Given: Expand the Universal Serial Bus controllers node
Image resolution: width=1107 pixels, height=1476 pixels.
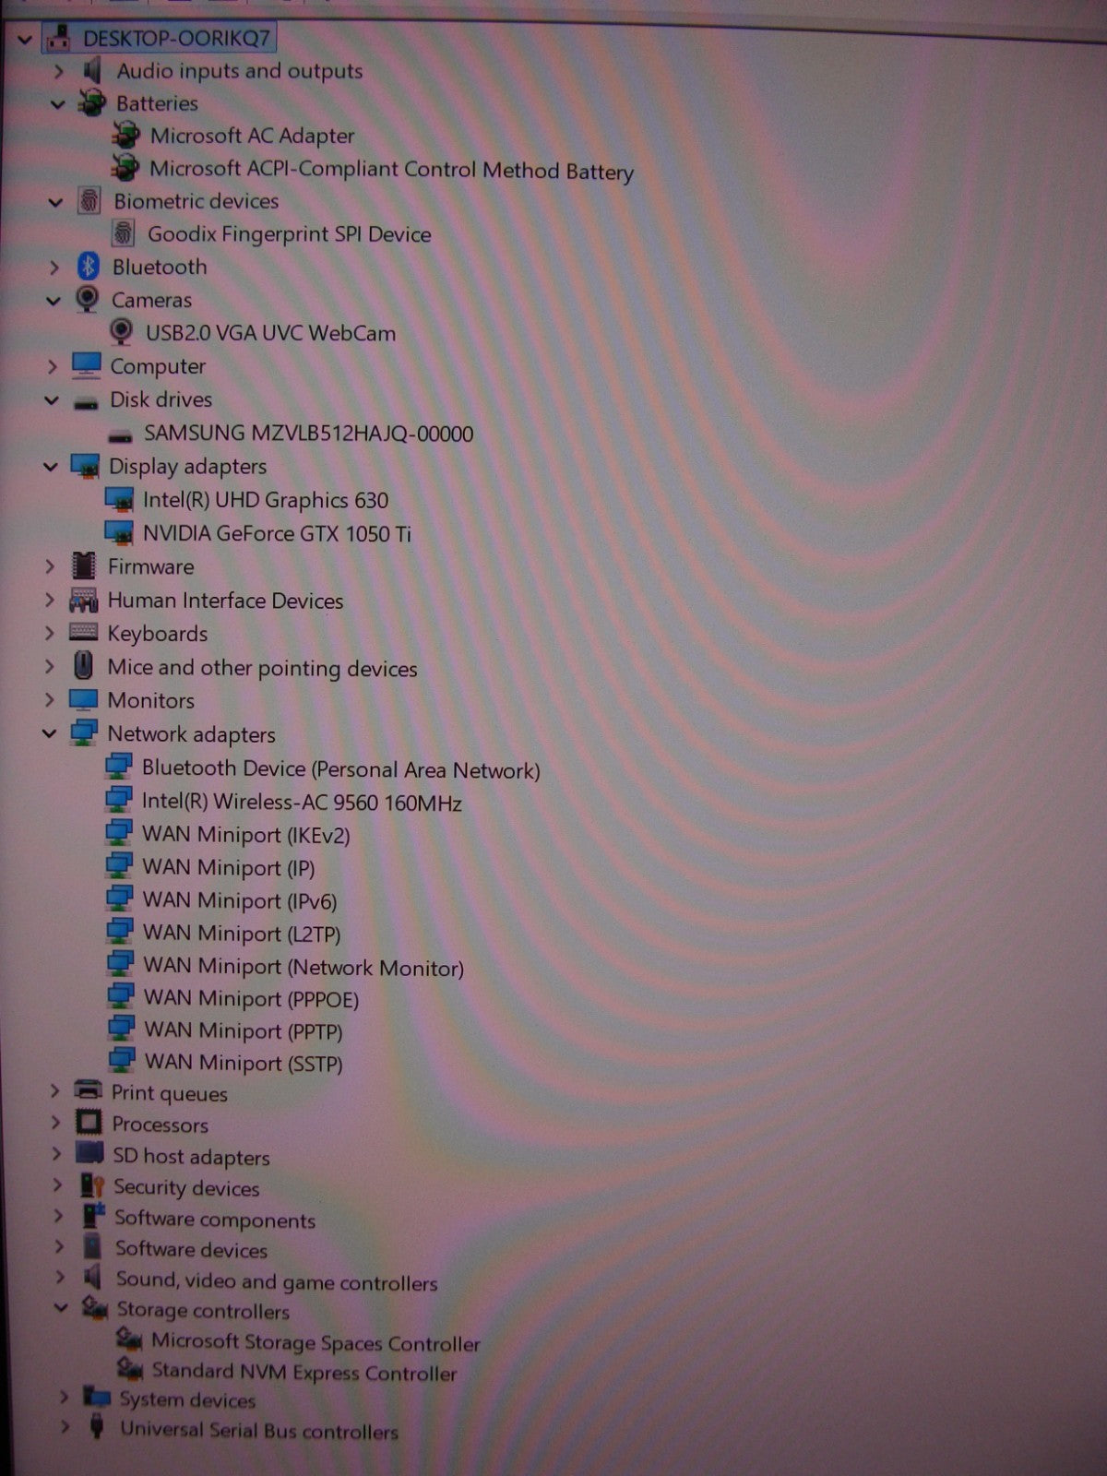Looking at the screenshot, I should click(65, 1427).
